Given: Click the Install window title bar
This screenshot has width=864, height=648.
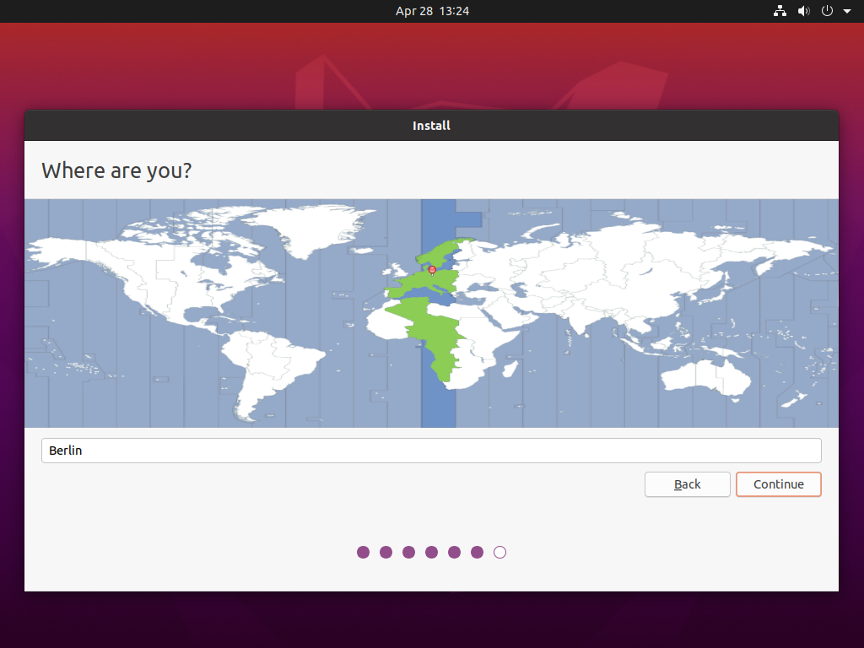Looking at the screenshot, I should click(x=431, y=126).
